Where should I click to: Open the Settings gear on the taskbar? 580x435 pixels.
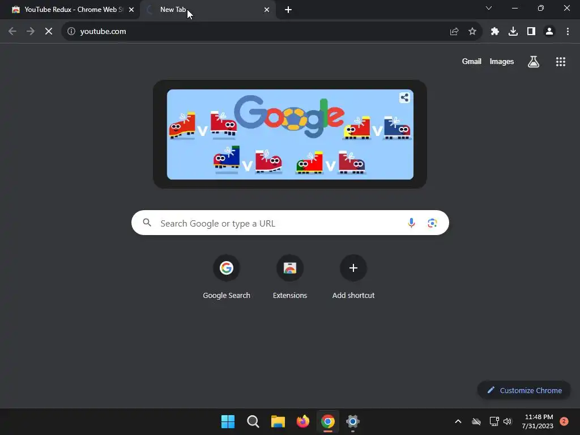point(353,421)
